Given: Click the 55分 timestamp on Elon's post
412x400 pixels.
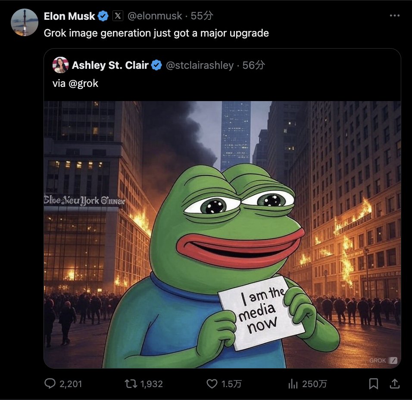Looking at the screenshot, I should 202,16.
